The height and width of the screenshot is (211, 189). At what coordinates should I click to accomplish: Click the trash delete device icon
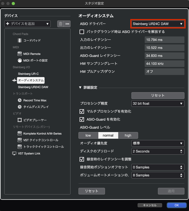coord(60,24)
